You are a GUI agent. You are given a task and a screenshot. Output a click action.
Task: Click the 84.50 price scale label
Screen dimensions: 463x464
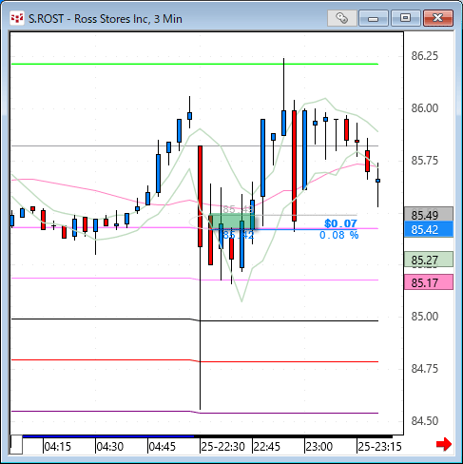click(x=425, y=421)
